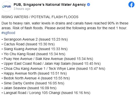Click the Choa Chu Kang Avenue 1 entry
The height and width of the screenshot is (98, 136).
point(53,69)
